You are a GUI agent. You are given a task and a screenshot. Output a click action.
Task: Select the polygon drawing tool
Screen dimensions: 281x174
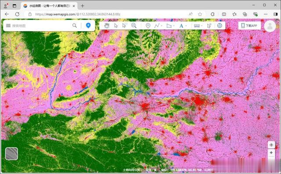(x=169, y=25)
